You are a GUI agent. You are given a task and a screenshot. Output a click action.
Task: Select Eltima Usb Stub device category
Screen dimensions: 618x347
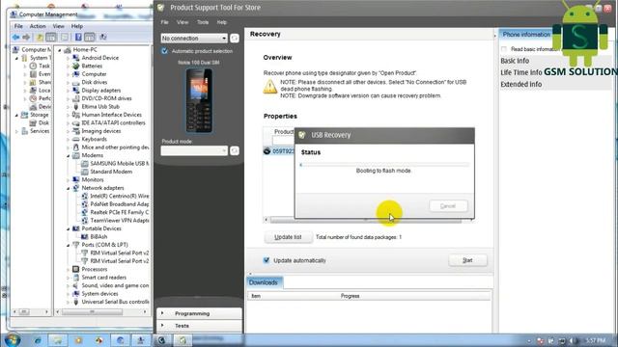[100, 107]
